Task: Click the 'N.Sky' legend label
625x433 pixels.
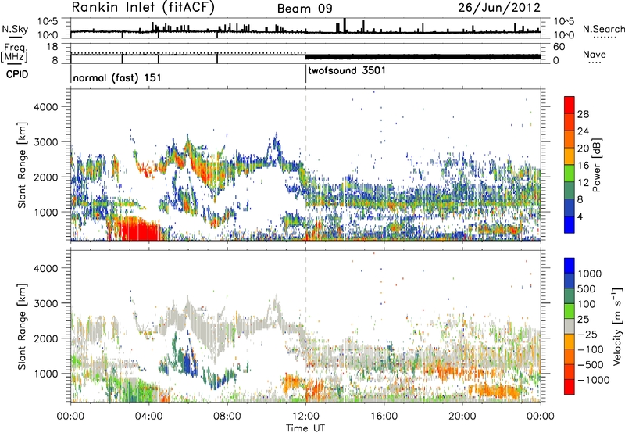Action: coord(15,29)
